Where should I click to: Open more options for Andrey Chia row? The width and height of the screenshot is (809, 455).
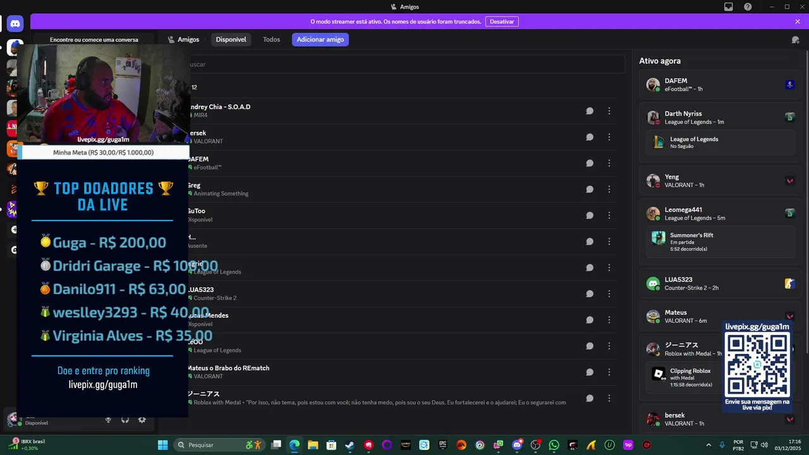(609, 111)
